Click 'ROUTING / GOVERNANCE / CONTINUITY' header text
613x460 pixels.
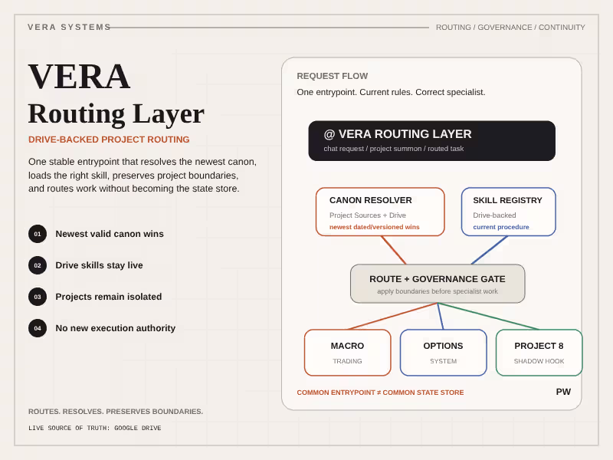(510, 28)
